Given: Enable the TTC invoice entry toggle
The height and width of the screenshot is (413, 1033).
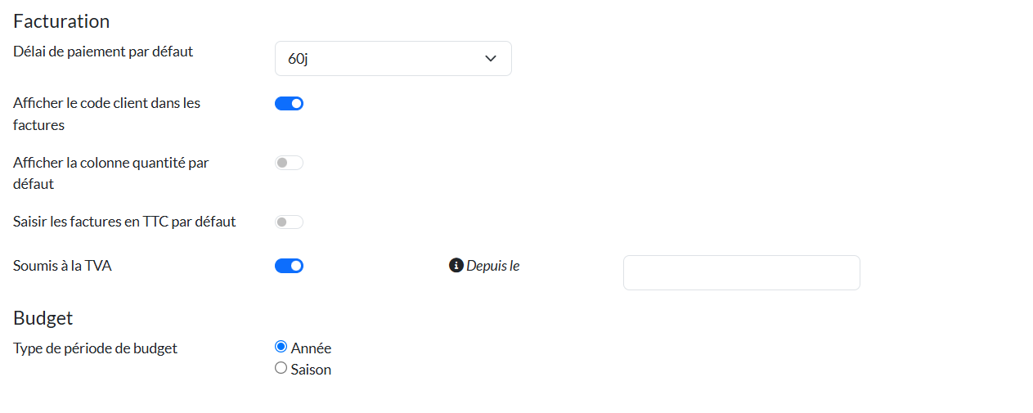Looking at the screenshot, I should pyautogui.click(x=289, y=222).
